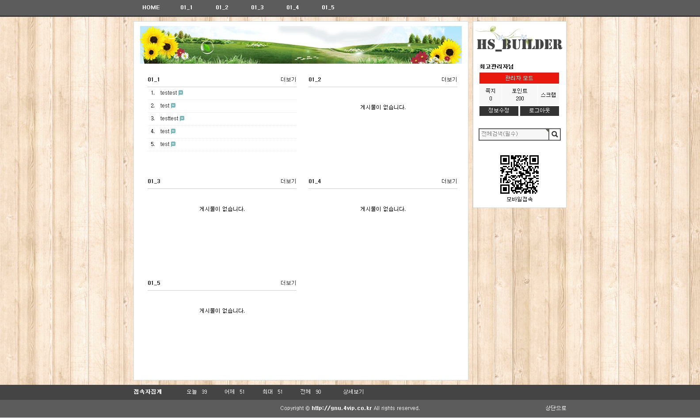
Task: Select the 01_5 navigation menu
Action: click(328, 8)
